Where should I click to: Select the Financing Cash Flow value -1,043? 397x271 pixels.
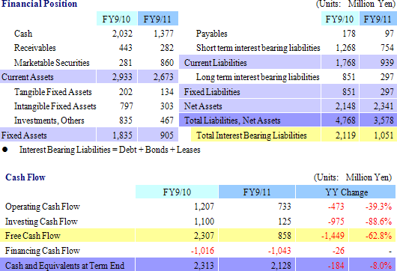click(279, 251)
